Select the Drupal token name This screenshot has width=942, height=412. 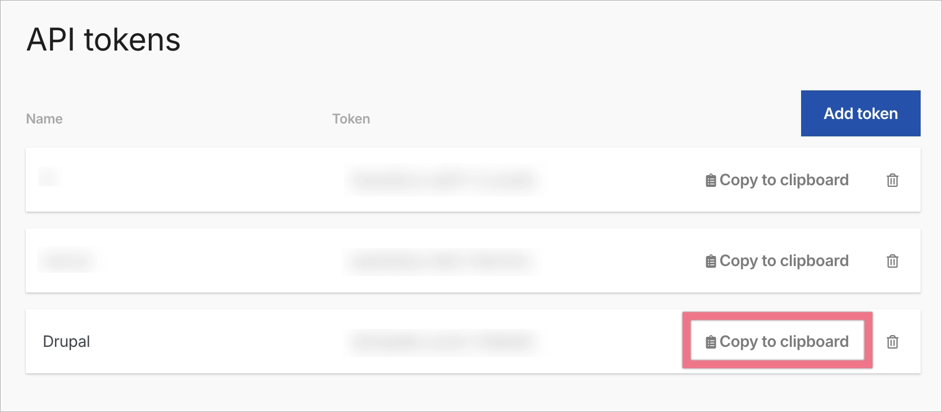[x=66, y=341]
